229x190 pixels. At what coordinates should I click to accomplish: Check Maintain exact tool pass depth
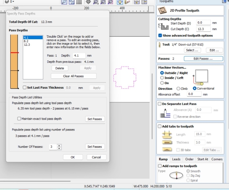[x=19, y=119]
